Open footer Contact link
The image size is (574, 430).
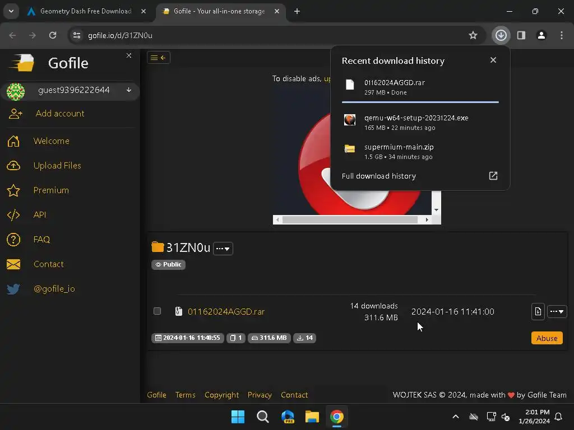point(294,395)
